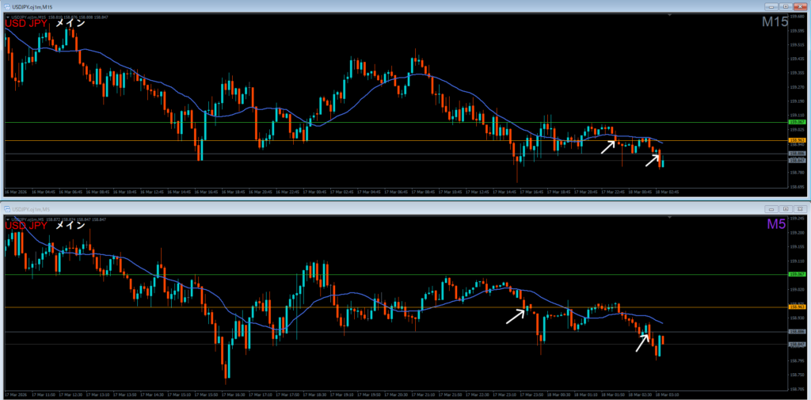Click the メイン label on the M15 chart
This screenshot has height=400, width=811.
tap(70, 23)
